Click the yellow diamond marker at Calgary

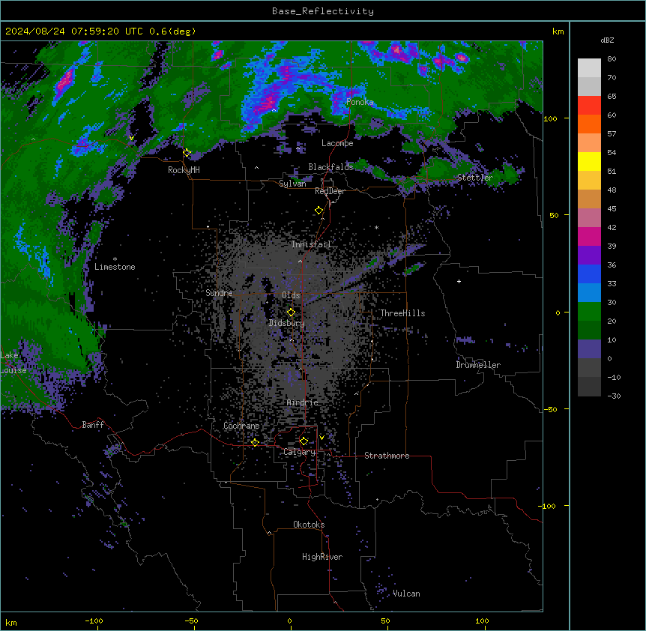pos(304,441)
